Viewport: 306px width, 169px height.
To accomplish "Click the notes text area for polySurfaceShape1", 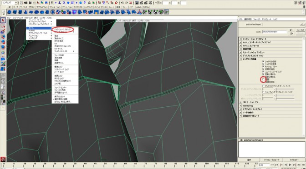I will point(271,149).
